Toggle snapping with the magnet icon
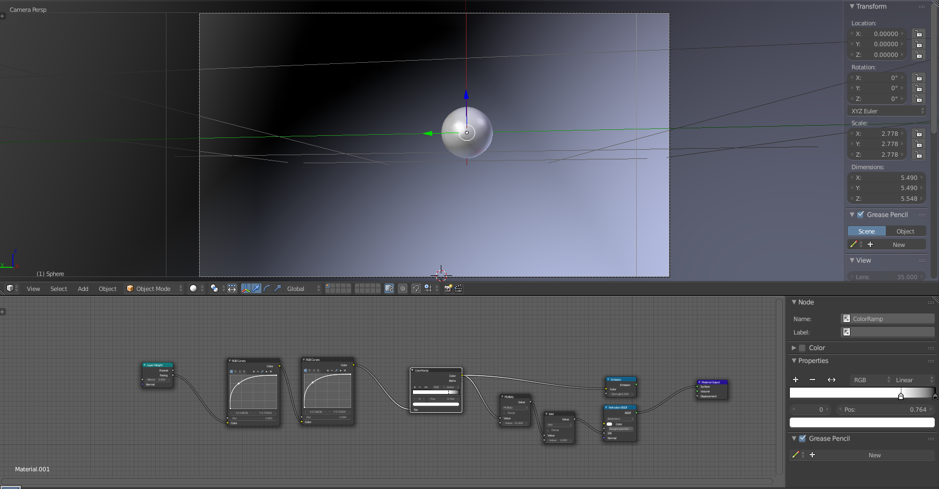The height and width of the screenshot is (489, 939). pos(416,288)
